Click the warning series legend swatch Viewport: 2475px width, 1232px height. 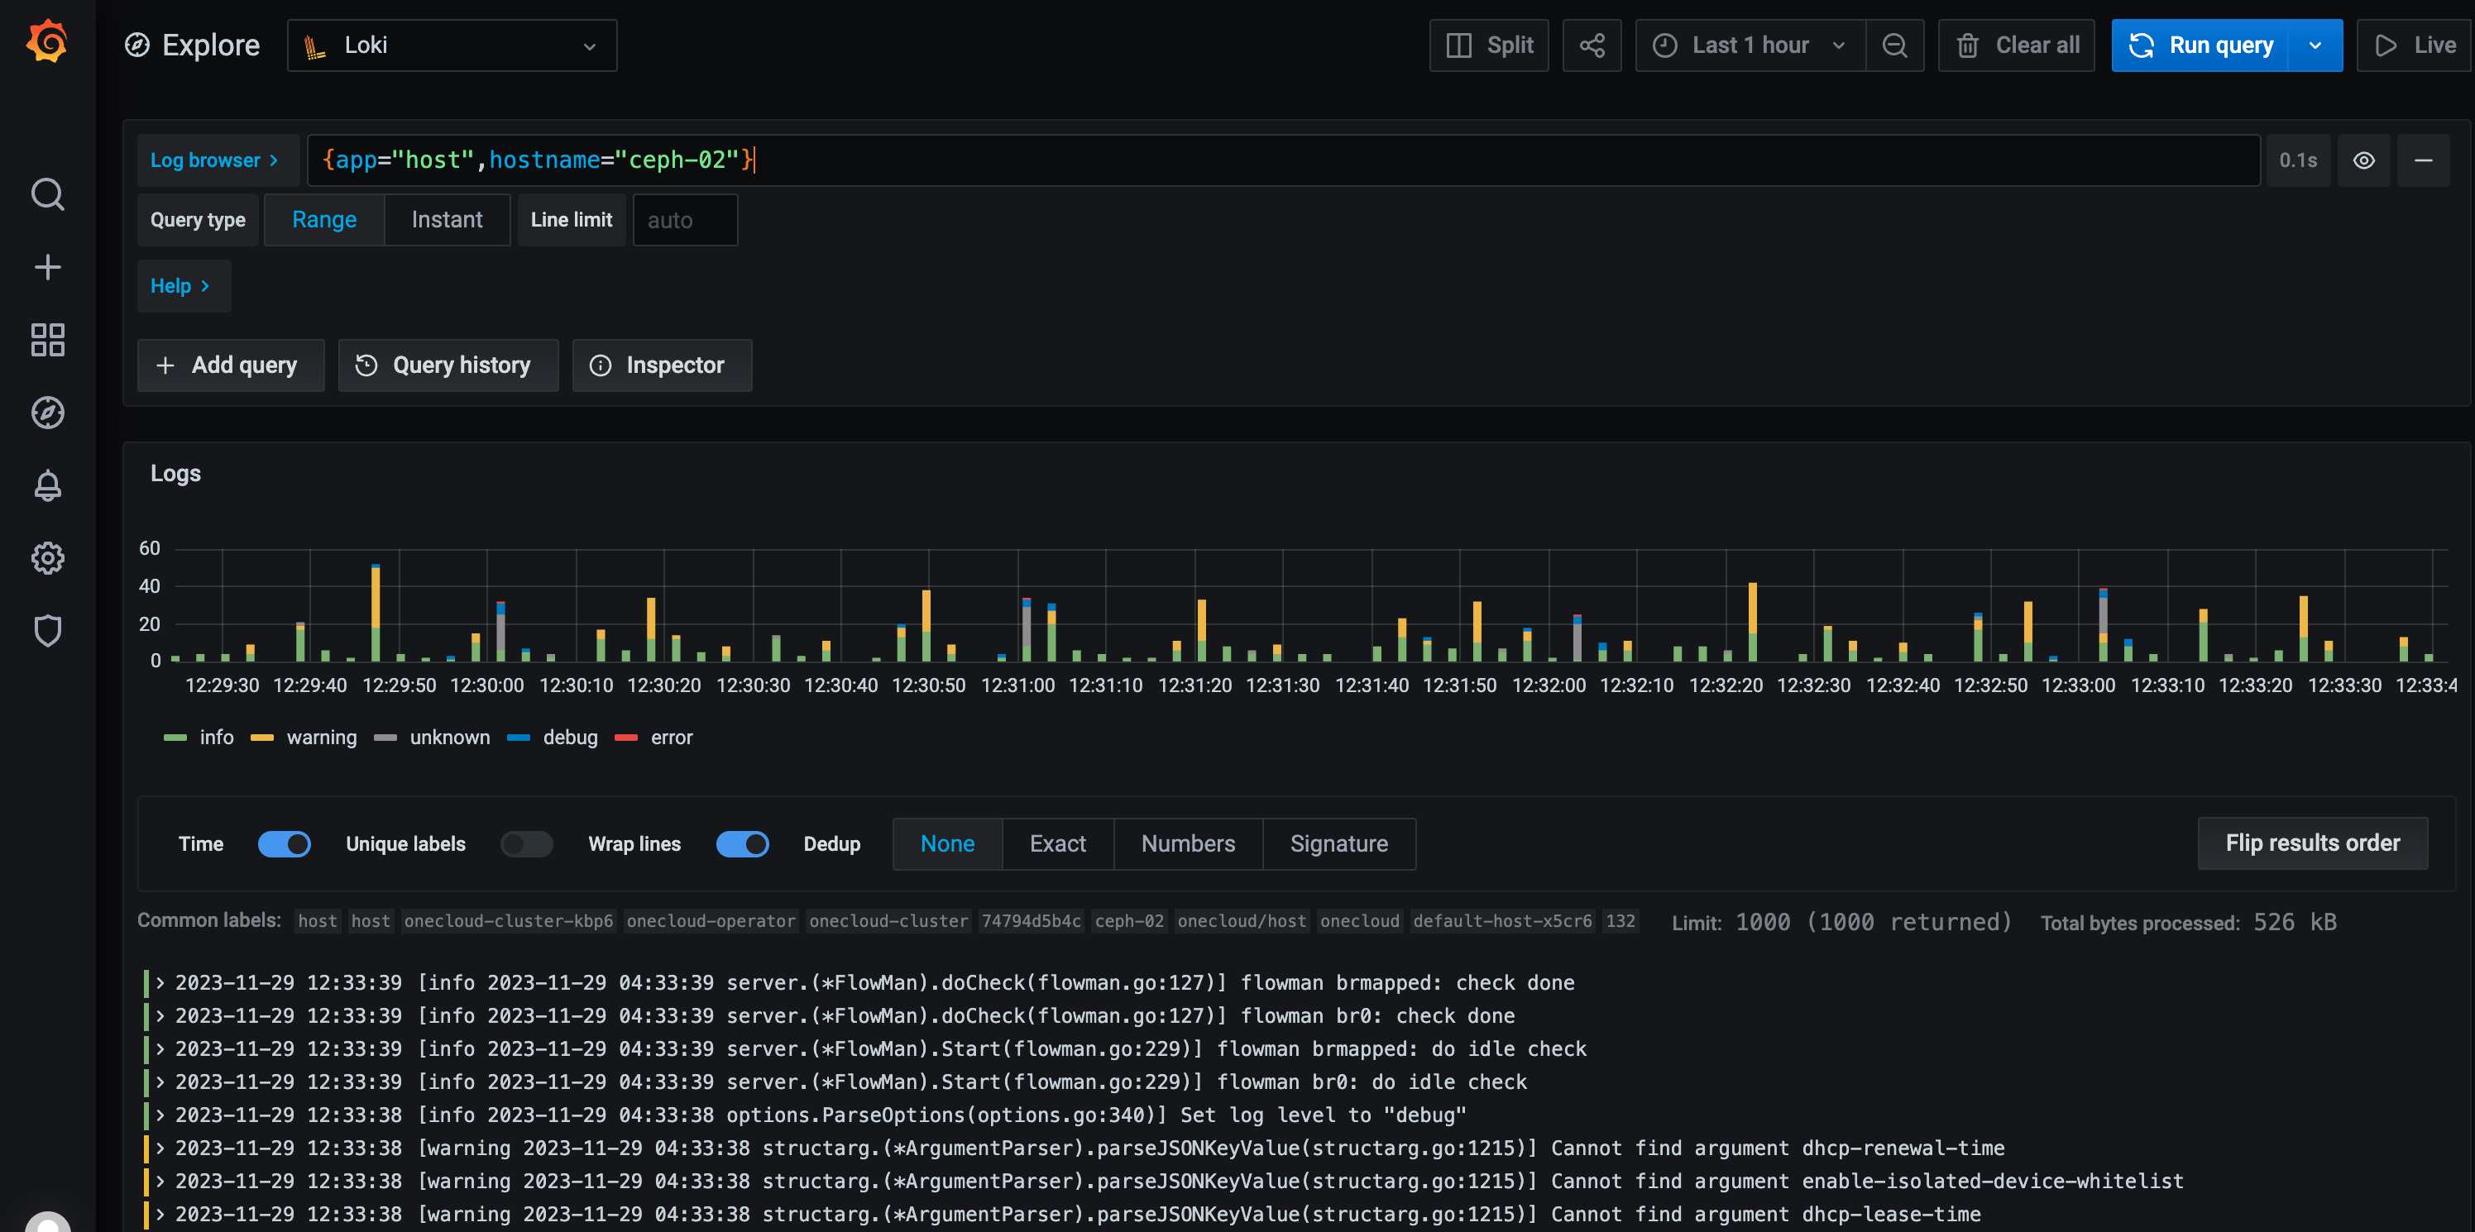tap(262, 738)
